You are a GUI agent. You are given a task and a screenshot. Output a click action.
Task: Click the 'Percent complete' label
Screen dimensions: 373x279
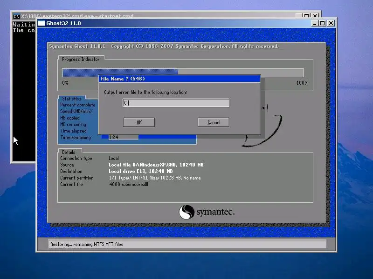click(x=78, y=105)
